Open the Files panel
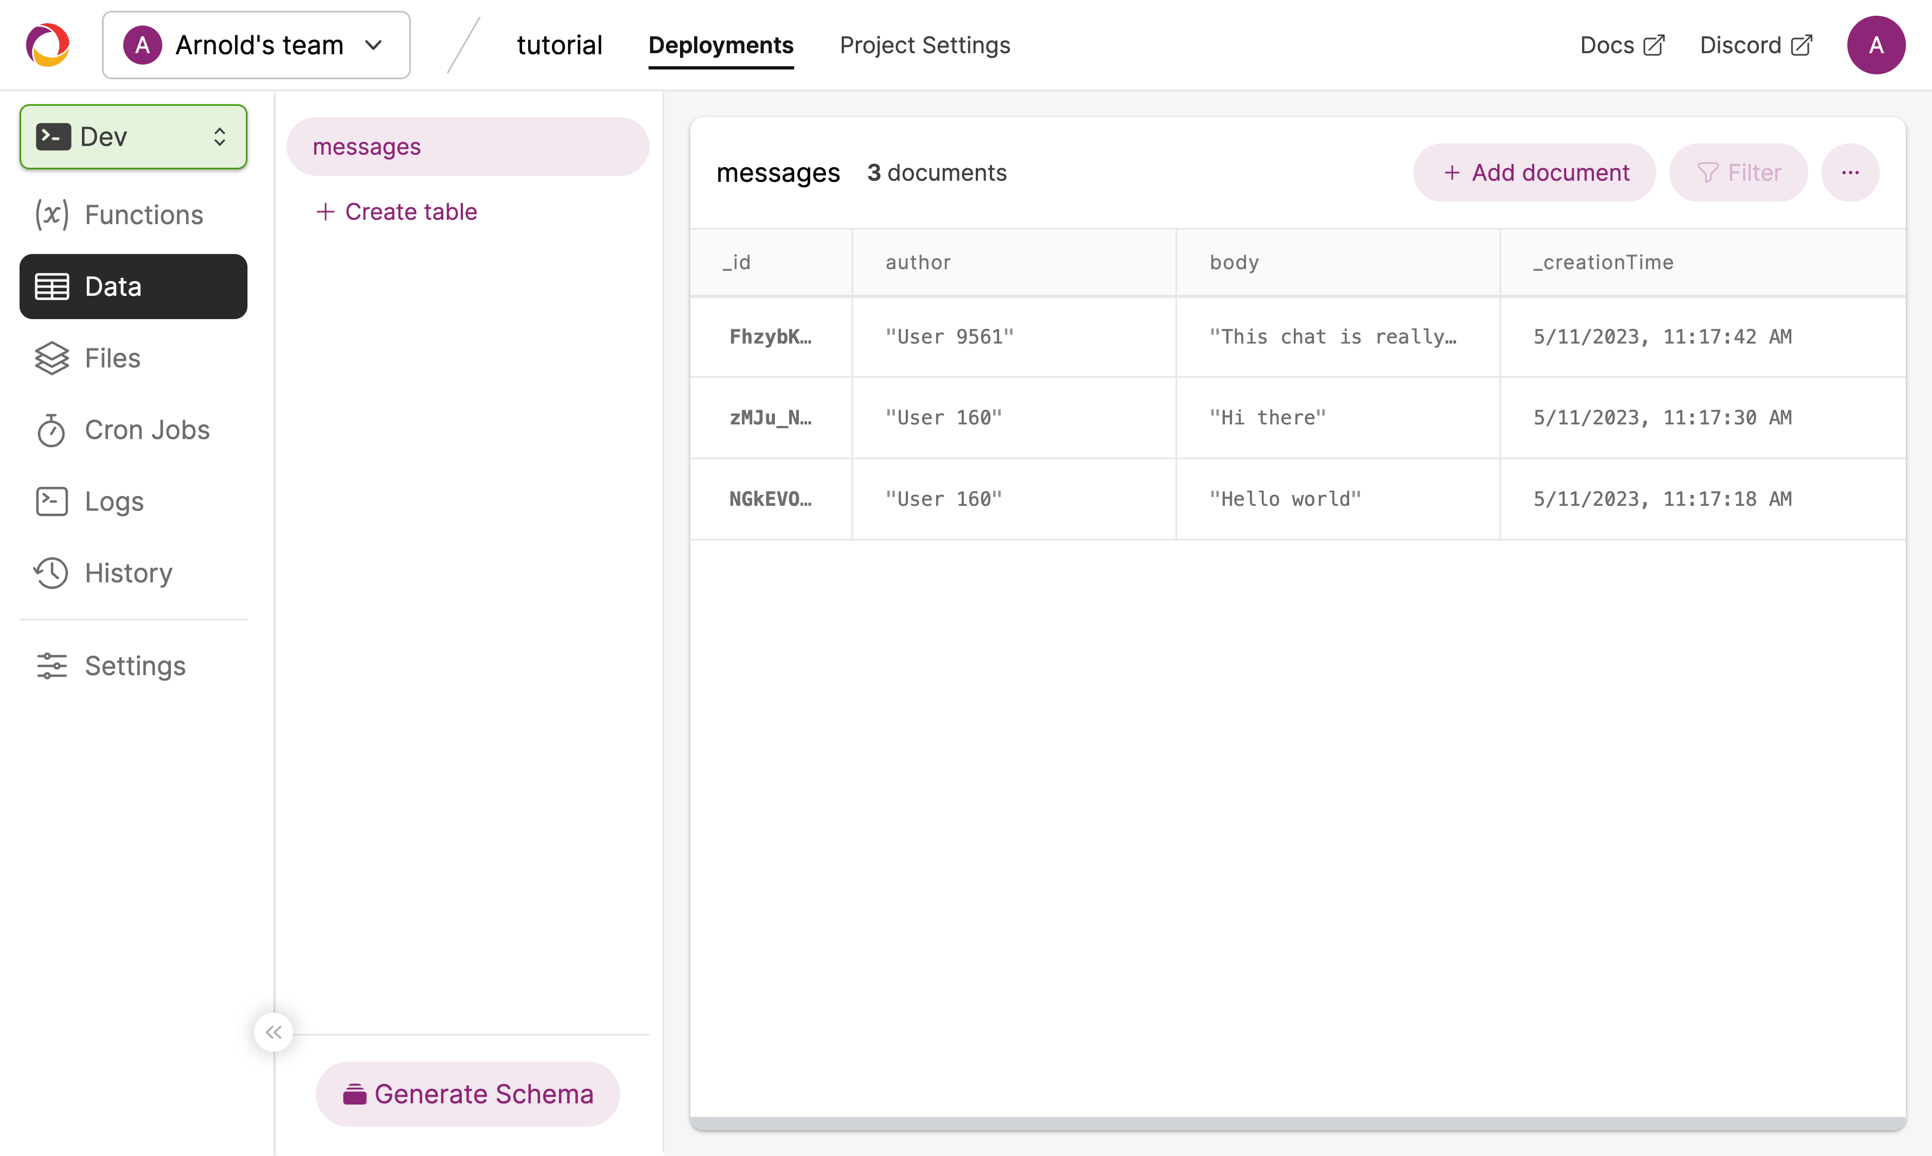 pyautogui.click(x=112, y=358)
